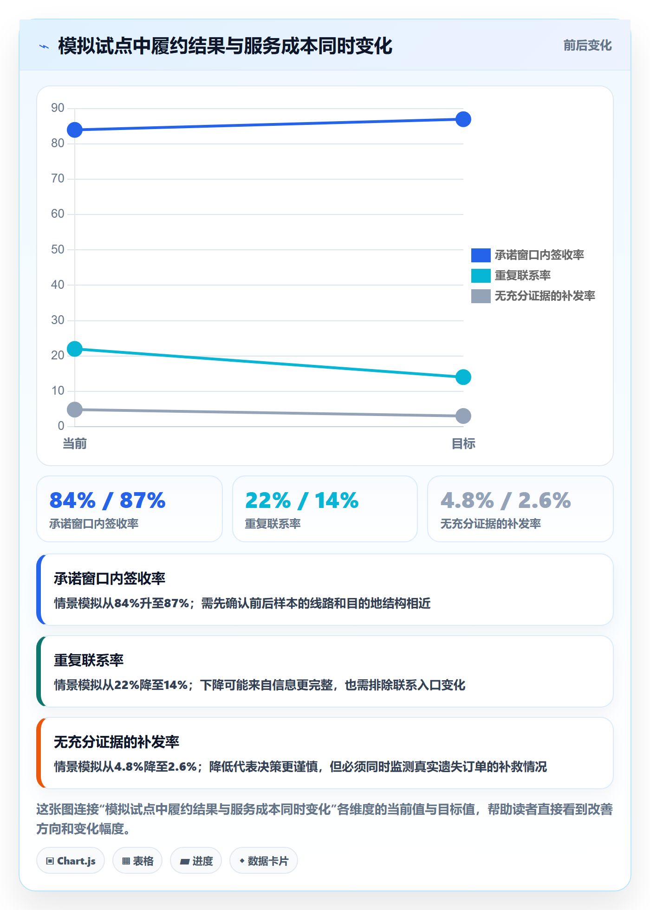Click the cyan data point at 目标
The image size is (650, 910).
coord(463,377)
